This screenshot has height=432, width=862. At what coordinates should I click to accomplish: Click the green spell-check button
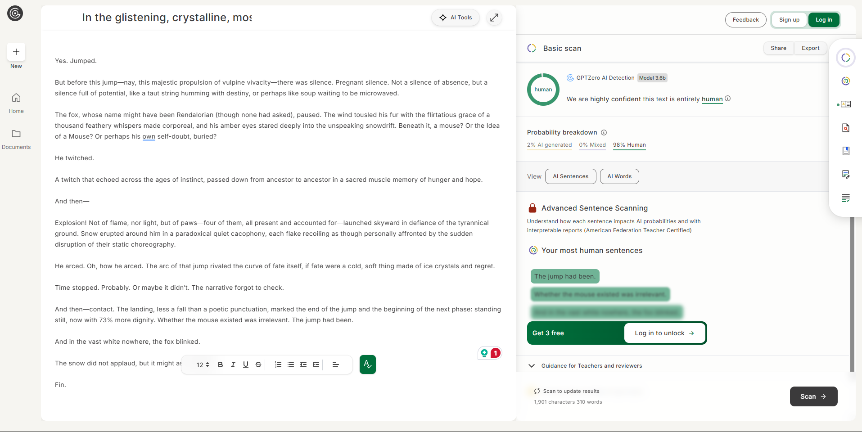click(368, 364)
